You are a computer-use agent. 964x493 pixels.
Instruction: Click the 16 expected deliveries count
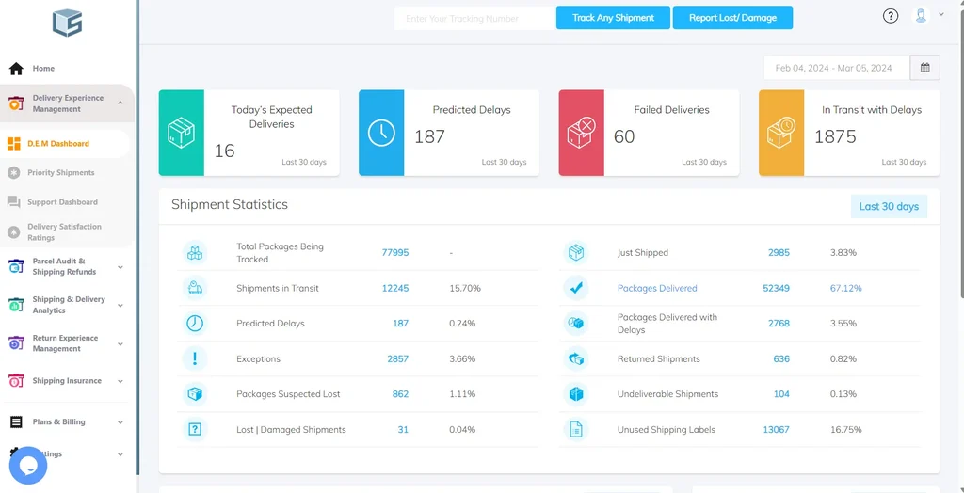[224, 151]
